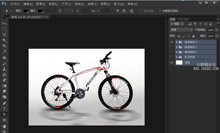Viewport: 220px width, 133px height.
Task: Open the 不透明度 slider arrow
Action: coord(217,30)
